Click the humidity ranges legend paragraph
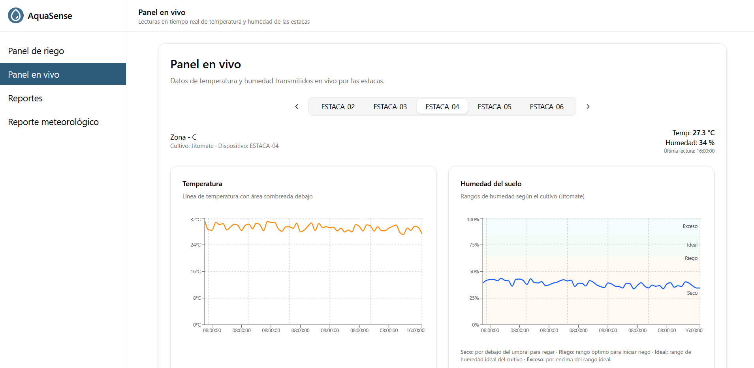The width and height of the screenshot is (754, 368). 576,356
